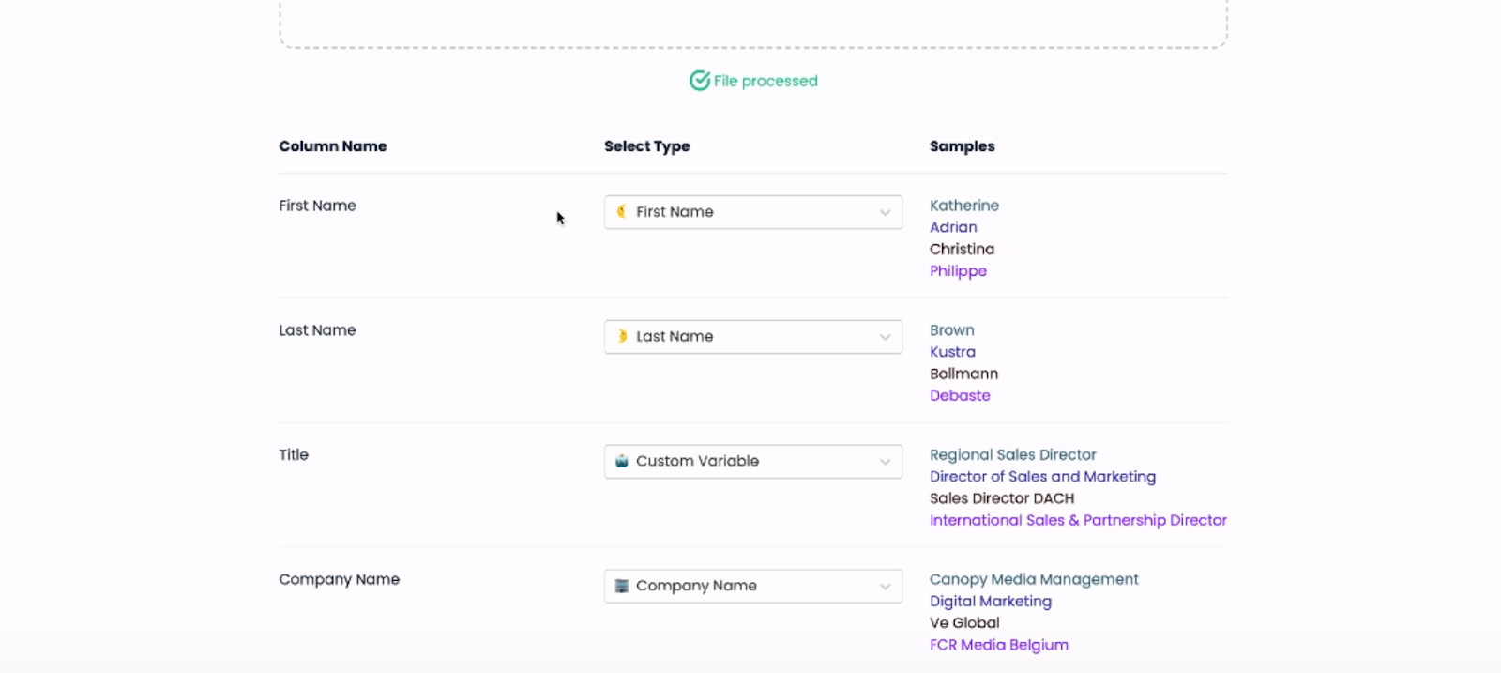The width and height of the screenshot is (1501, 673).
Task: Click the Canopy Media Management sample
Action: [1034, 580]
